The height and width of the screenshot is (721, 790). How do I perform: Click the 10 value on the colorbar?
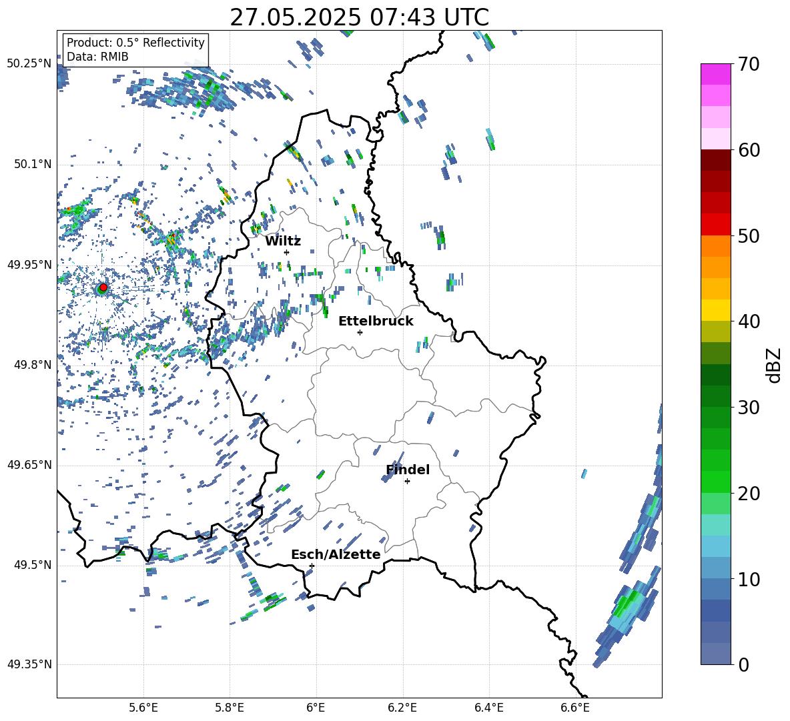749,579
